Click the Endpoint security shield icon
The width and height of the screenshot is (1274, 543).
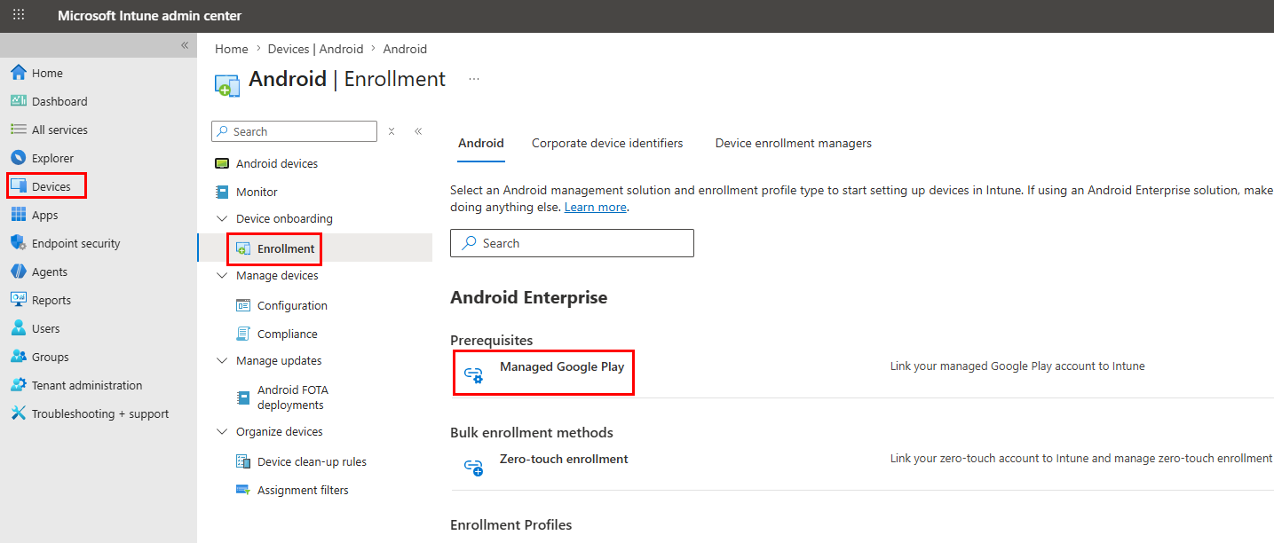point(19,243)
